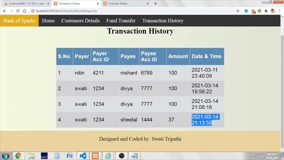Switch to the Transaction History browser tab
The image size is (284, 160).
click(x=76, y=4)
